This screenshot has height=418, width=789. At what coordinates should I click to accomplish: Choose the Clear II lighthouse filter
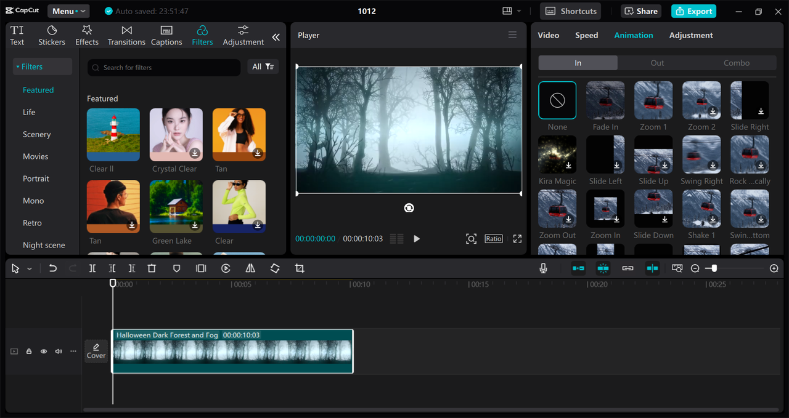click(113, 135)
